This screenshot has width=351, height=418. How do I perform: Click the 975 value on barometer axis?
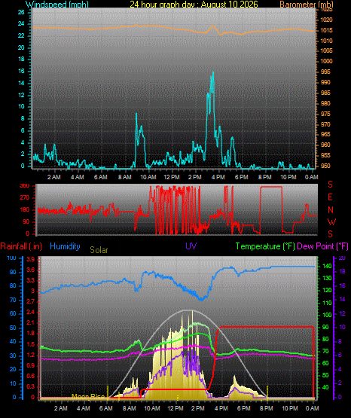pos(325,114)
